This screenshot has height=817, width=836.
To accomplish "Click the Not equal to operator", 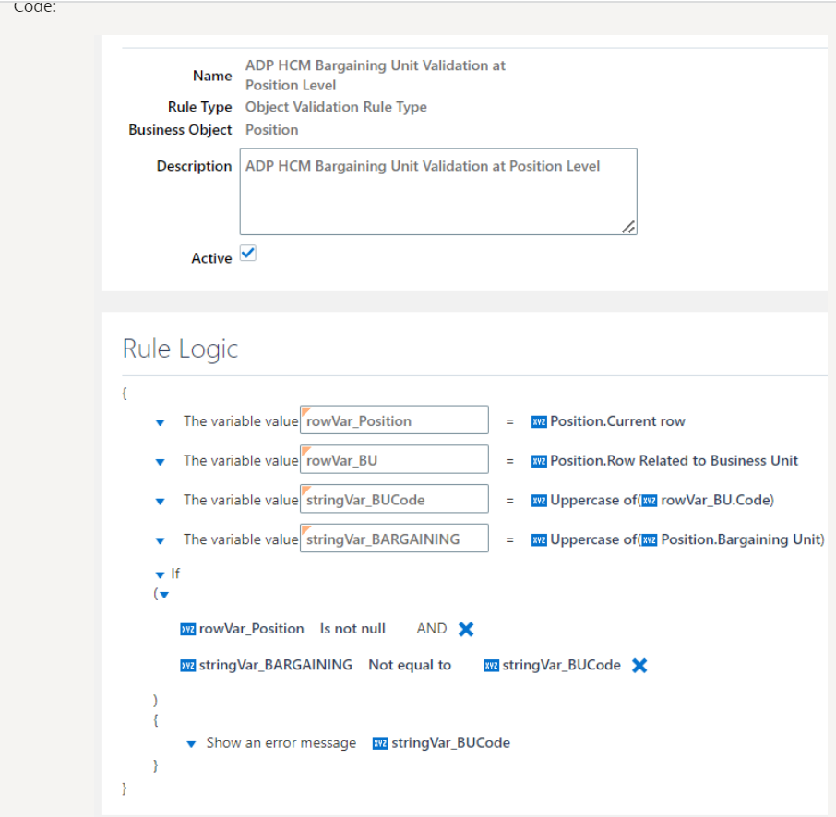I will click(410, 665).
